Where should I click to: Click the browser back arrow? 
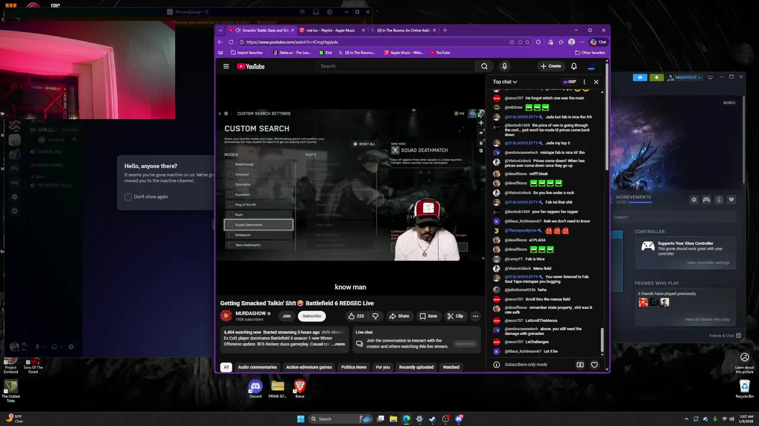tap(220, 42)
